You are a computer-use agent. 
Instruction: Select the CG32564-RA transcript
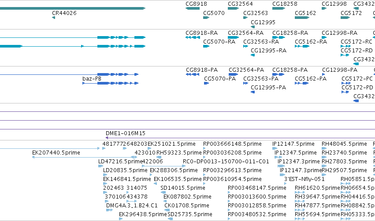point(234,37)
